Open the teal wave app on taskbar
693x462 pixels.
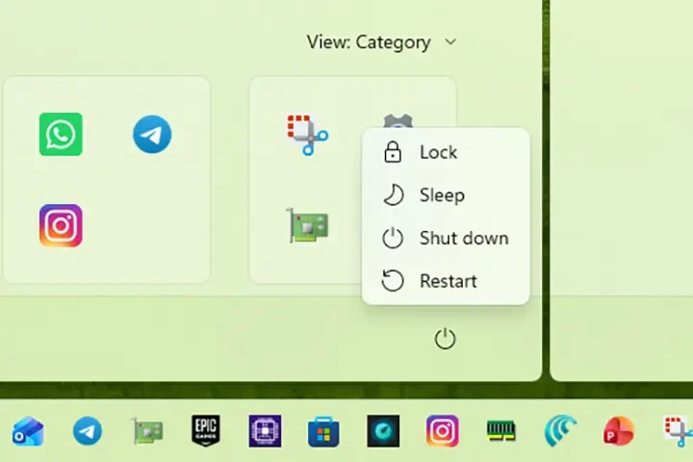[x=560, y=431]
